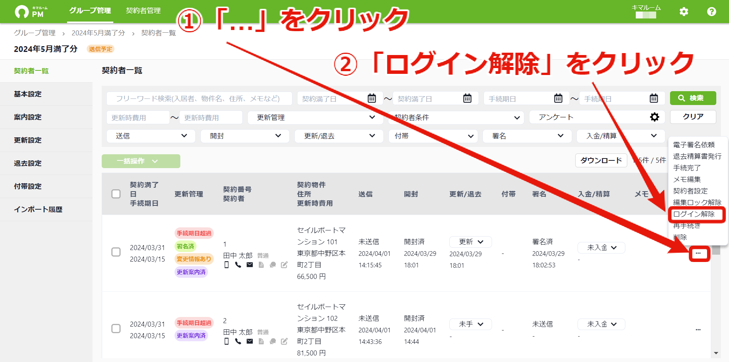This screenshot has width=729, height=362.
Task: Click edit pencil icon for contract 1
Action: pos(284,265)
